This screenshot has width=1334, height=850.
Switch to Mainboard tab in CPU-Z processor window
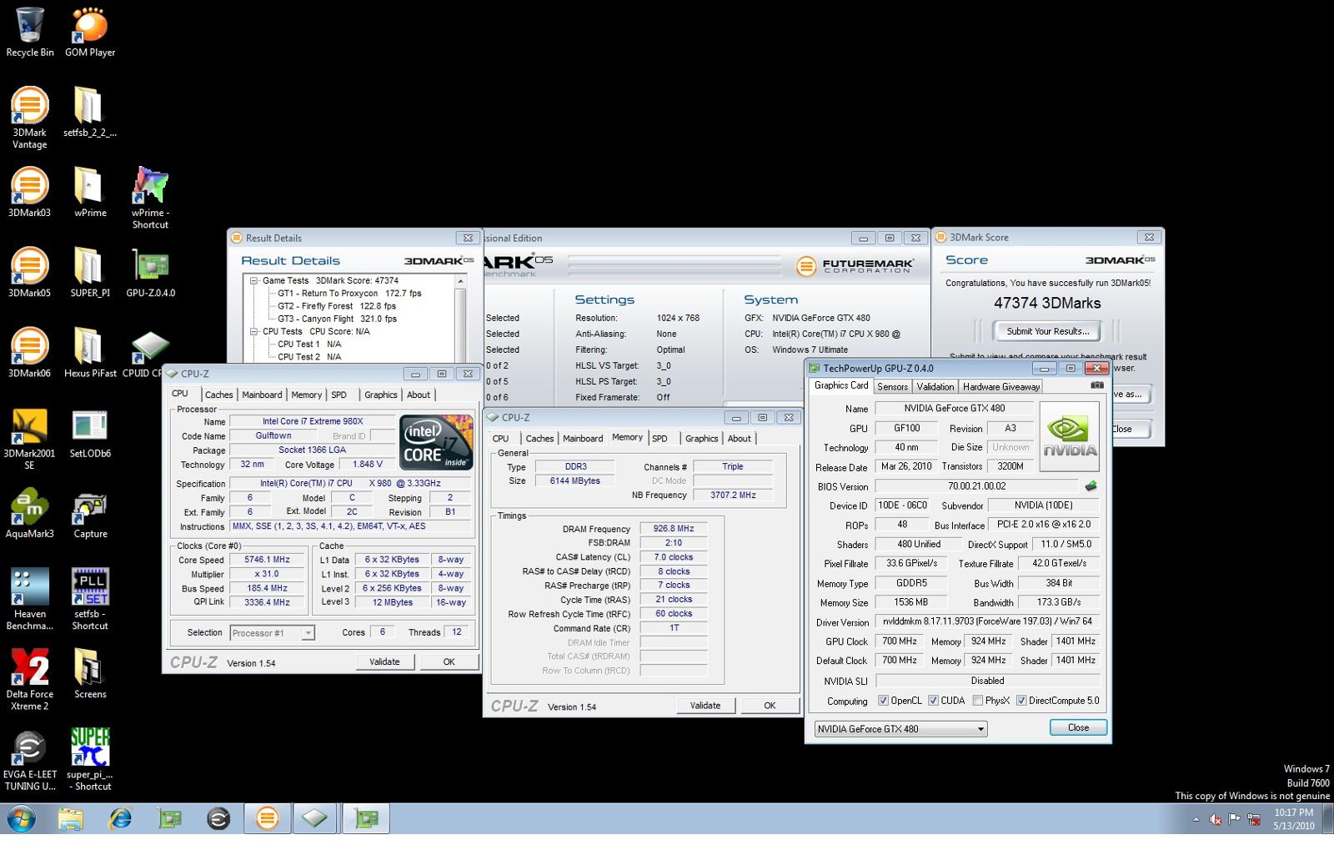tap(262, 395)
